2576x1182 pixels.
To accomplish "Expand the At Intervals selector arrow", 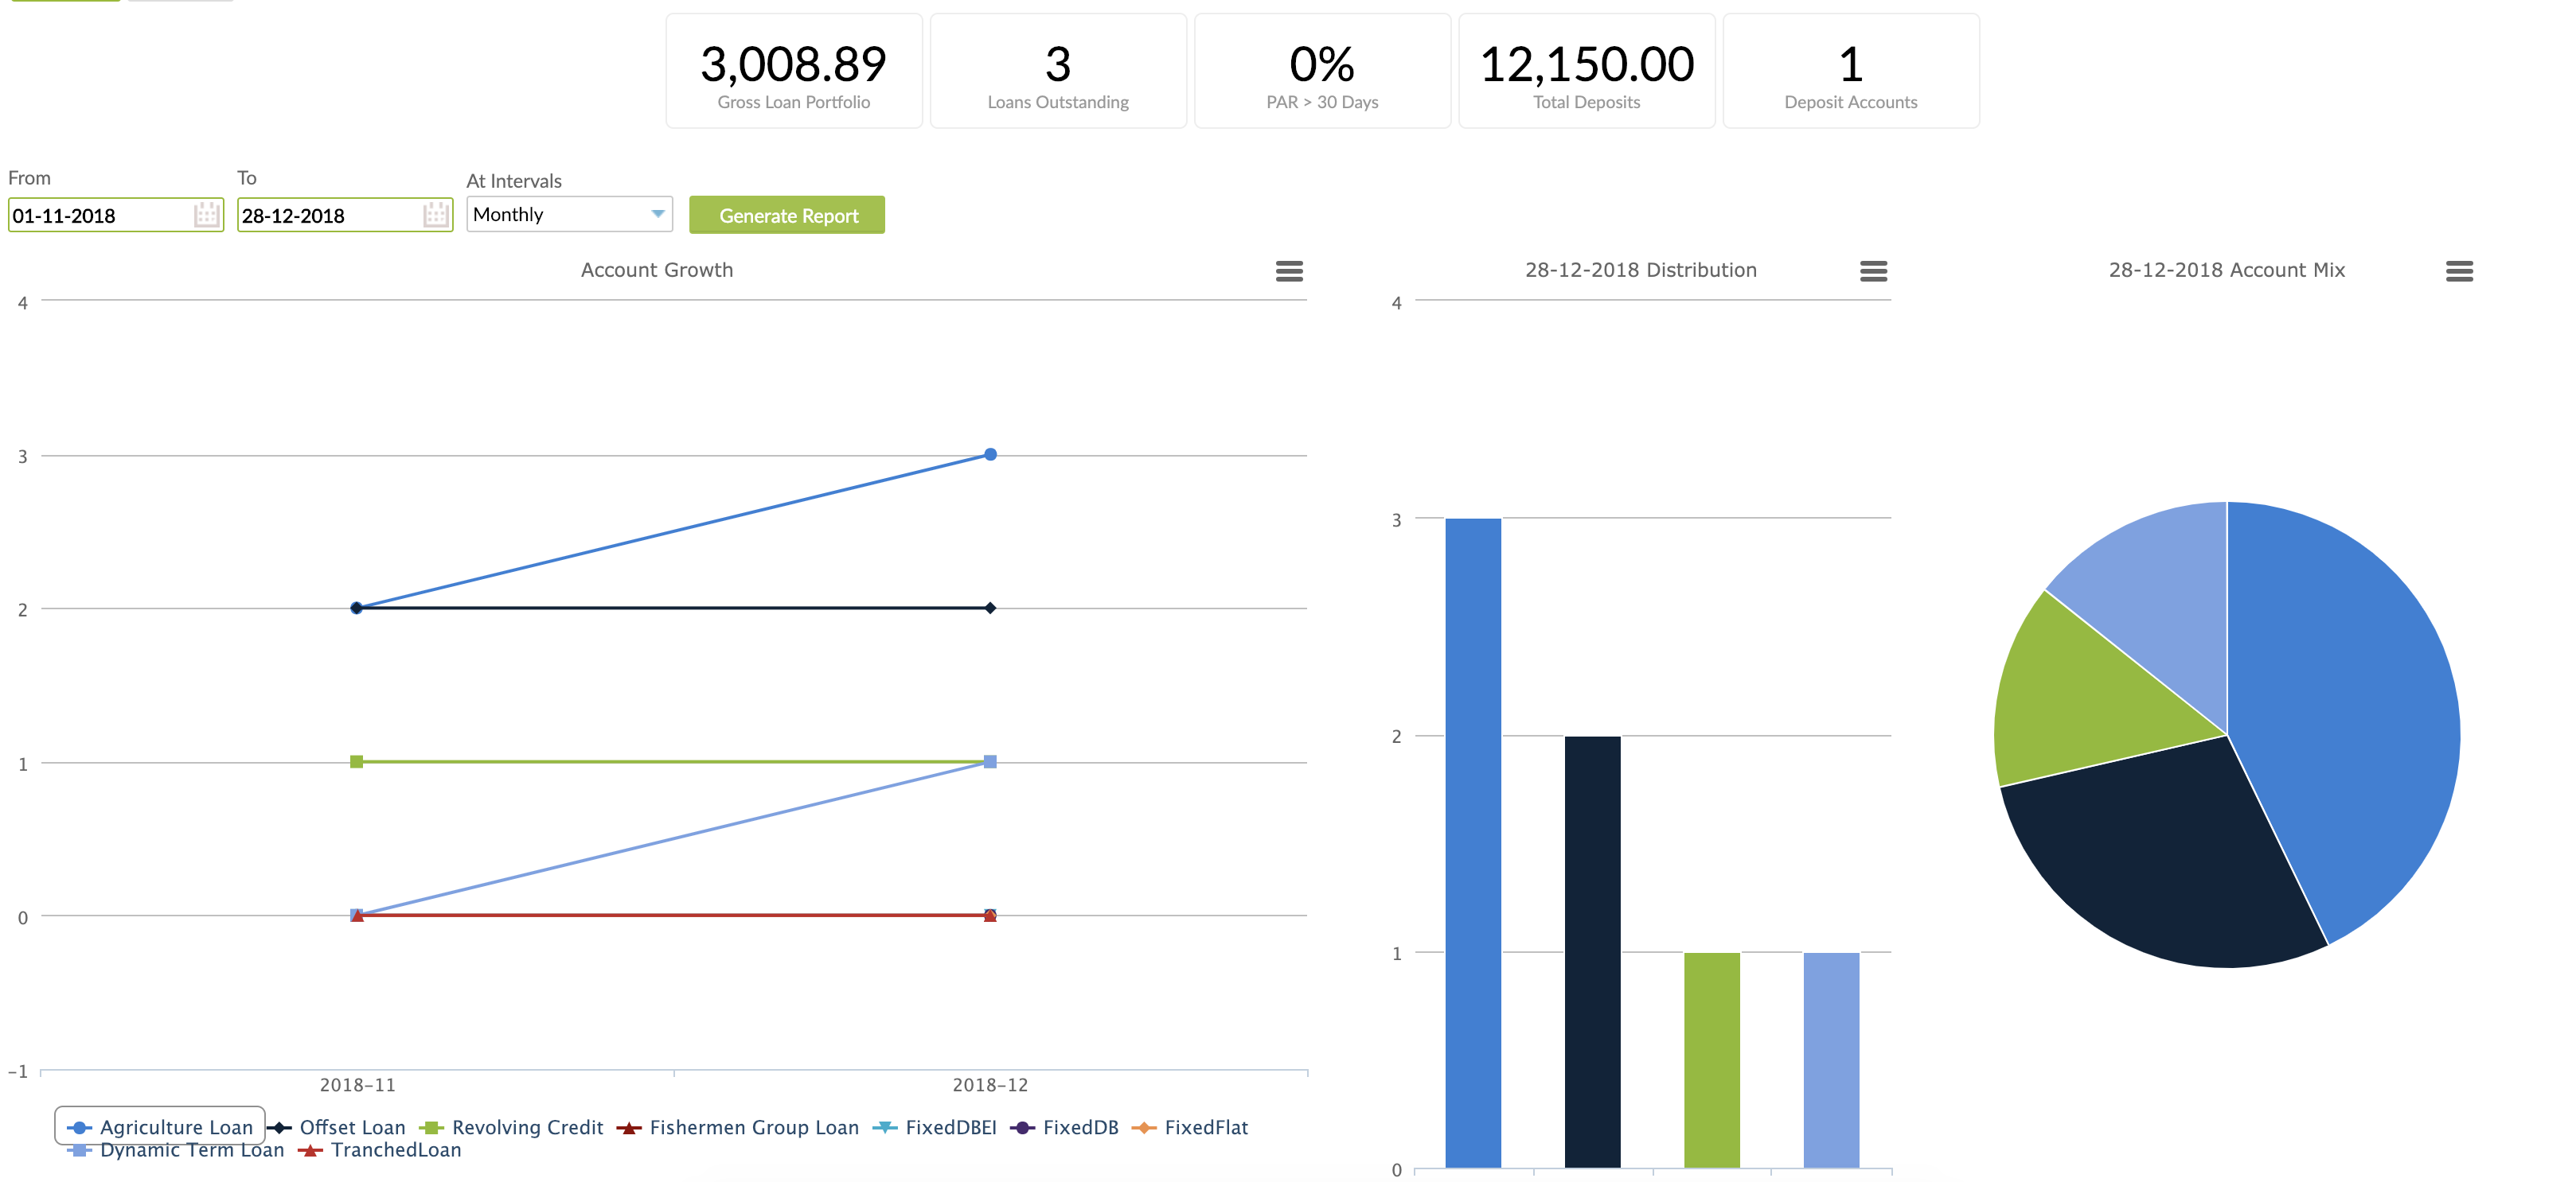I will click(x=657, y=214).
